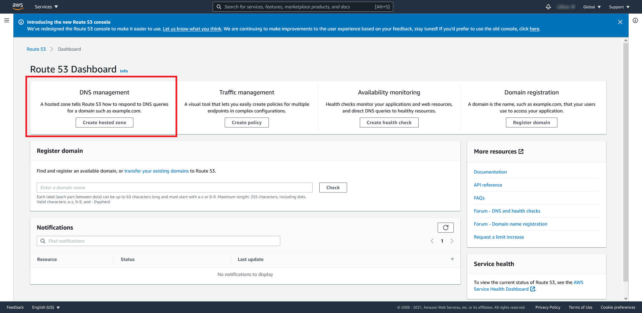The image size is (642, 313).
Task: Focus the AWS services search field
Action: (303, 7)
